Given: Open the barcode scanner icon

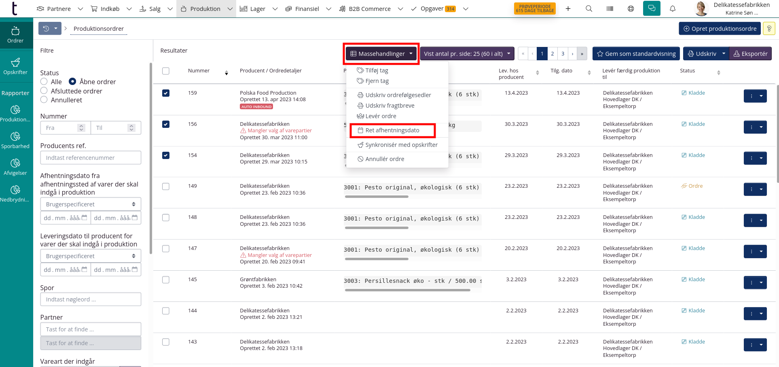Looking at the screenshot, I should pos(610,8).
